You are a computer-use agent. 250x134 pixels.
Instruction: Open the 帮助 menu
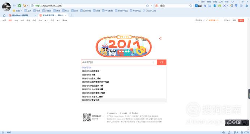click(227, 1)
